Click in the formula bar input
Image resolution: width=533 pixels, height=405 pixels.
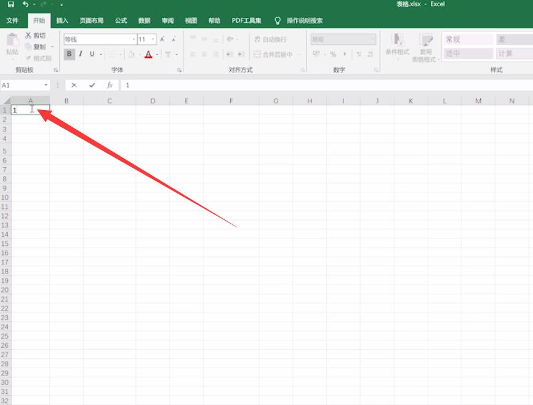tap(327, 85)
